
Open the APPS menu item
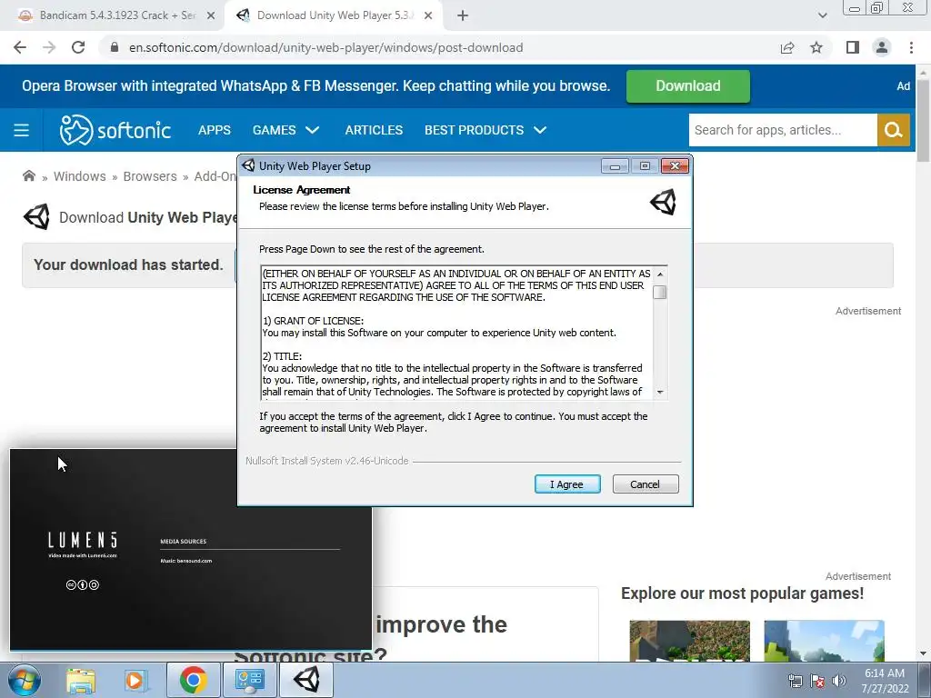coord(215,130)
